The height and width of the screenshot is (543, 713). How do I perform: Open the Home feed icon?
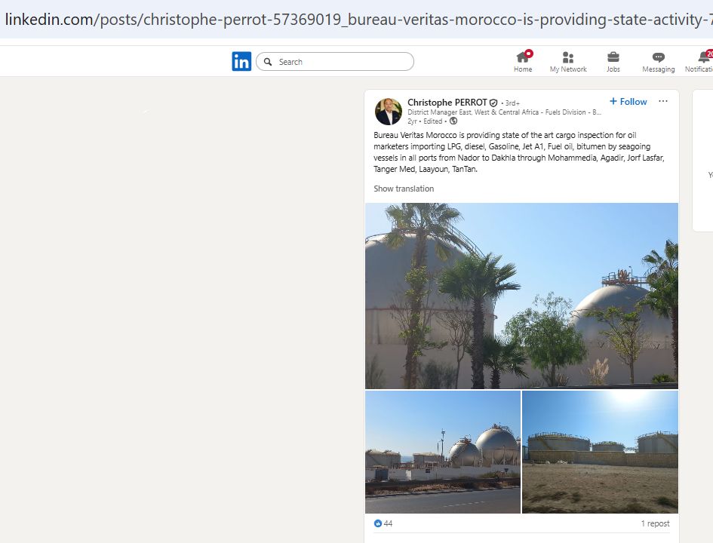click(x=523, y=57)
